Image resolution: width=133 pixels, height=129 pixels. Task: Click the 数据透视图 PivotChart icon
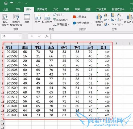coord(130,17)
